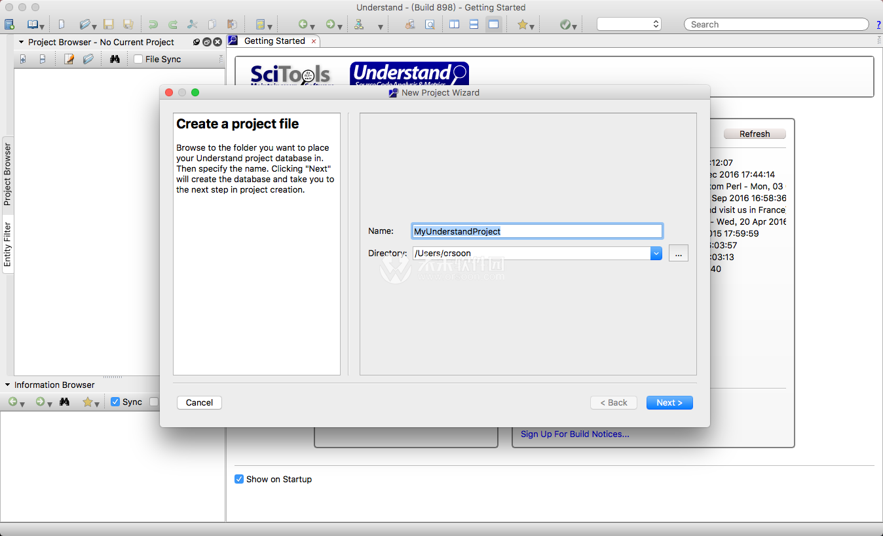The height and width of the screenshot is (536, 883).
Task: Select the Getting Started tab
Action: [x=274, y=41]
